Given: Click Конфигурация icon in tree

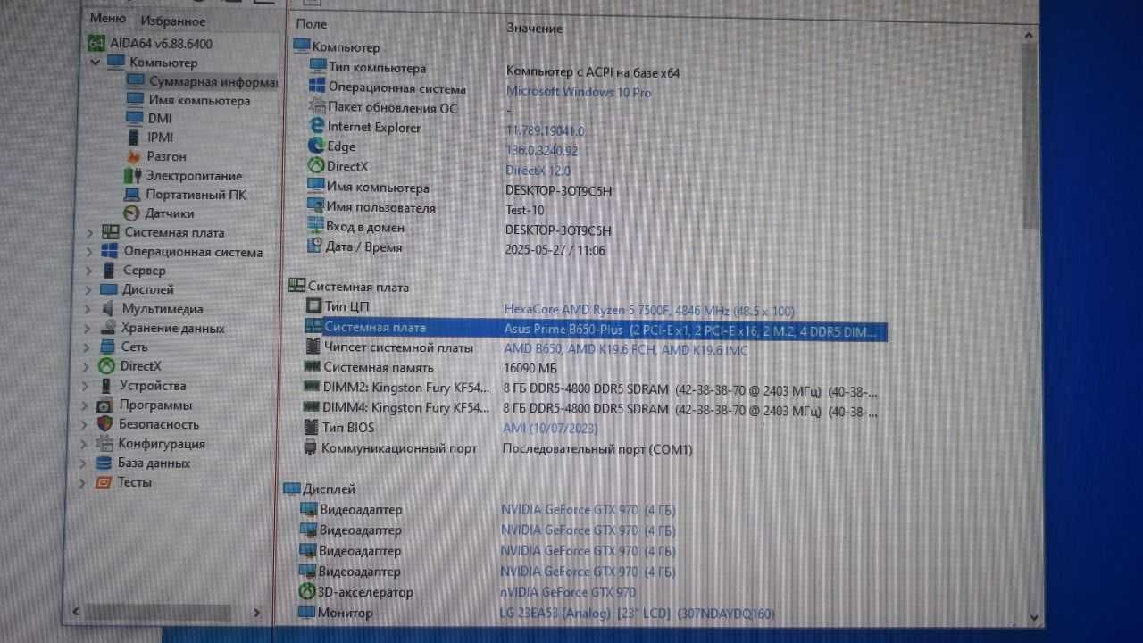Looking at the screenshot, I should click(104, 444).
